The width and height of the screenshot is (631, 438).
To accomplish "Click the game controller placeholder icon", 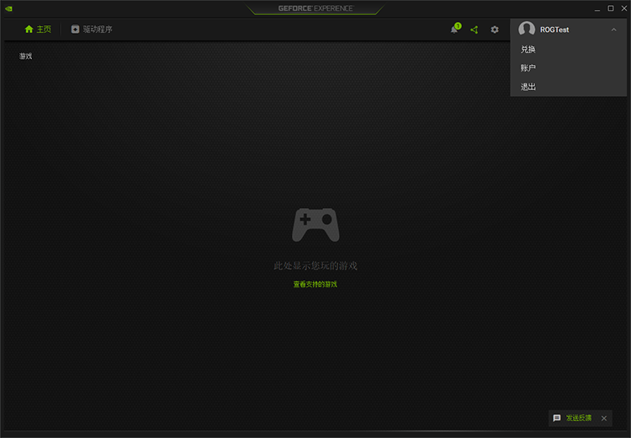I will point(315,225).
